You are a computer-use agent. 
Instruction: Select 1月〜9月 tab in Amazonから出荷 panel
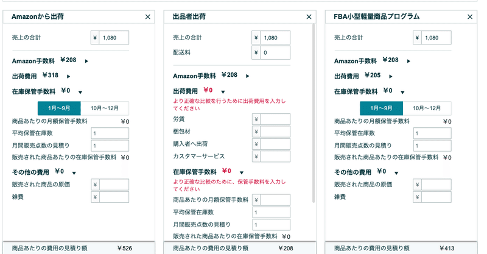point(59,108)
